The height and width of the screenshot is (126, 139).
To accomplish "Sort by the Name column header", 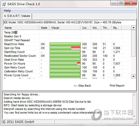I will (x=21, y=28).
